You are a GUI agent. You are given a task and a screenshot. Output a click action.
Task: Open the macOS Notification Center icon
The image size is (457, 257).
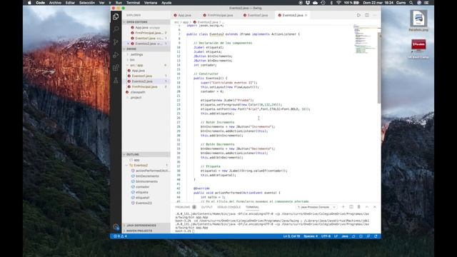point(426,3)
